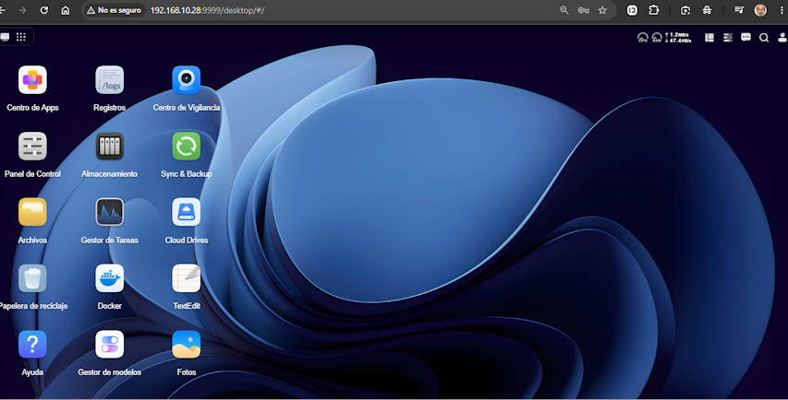Show desktop via monitor icon
This screenshot has height=400, width=788.
click(x=5, y=37)
